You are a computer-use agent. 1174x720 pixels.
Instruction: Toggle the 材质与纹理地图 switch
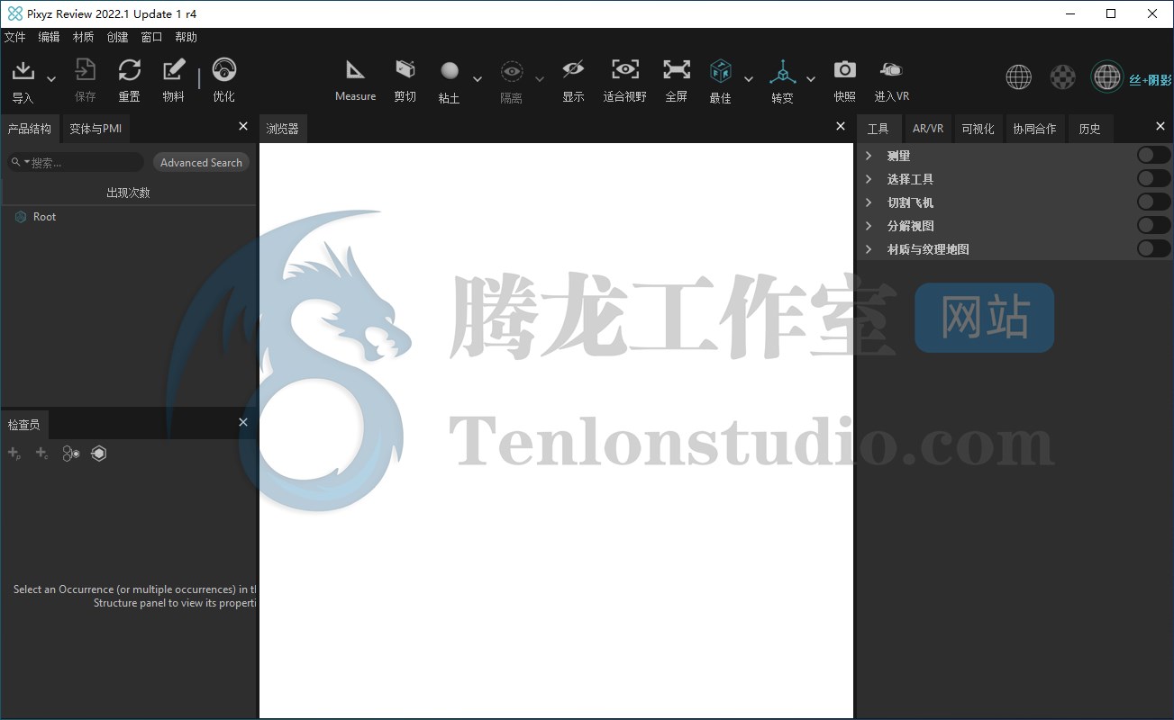tap(1153, 248)
